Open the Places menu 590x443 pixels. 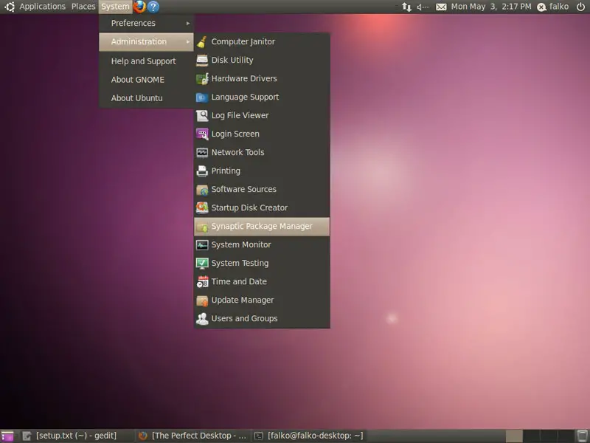click(83, 7)
